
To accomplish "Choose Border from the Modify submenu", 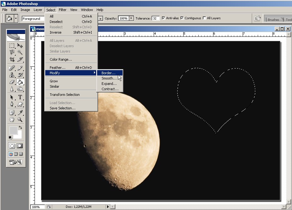I will coord(108,73).
